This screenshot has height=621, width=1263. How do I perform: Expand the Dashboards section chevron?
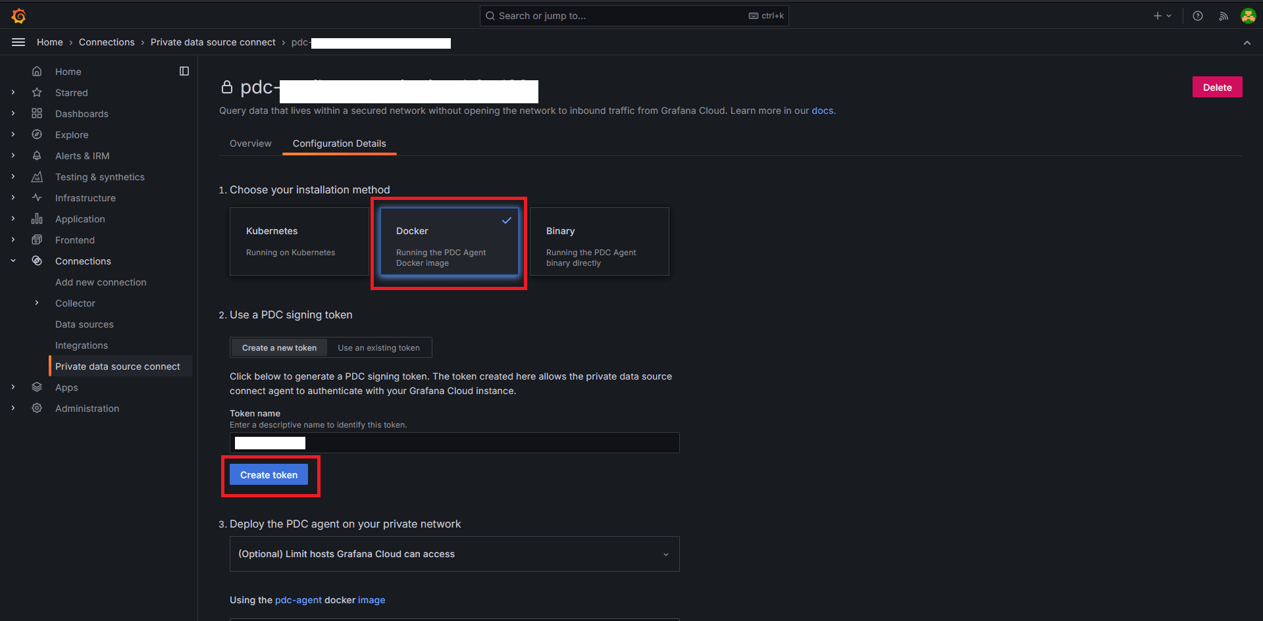pos(13,113)
